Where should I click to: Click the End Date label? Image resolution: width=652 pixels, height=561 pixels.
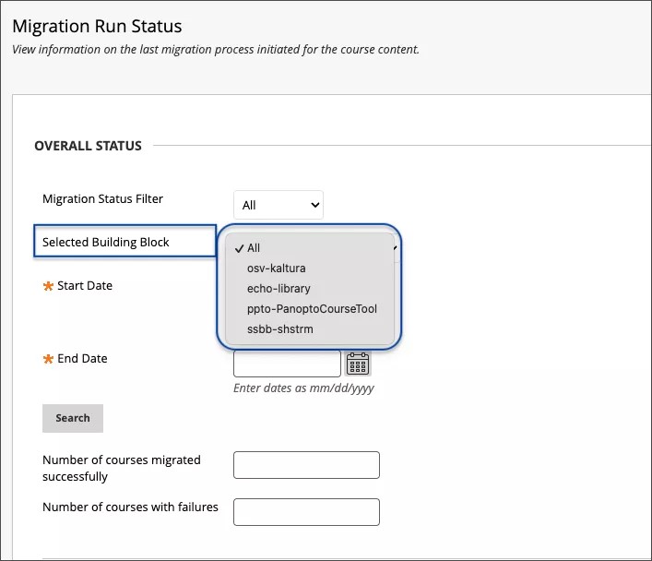[82, 358]
